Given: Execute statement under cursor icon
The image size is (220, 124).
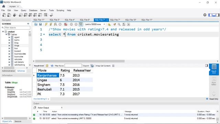Looking at the screenshot, I should pyautogui.click(x=51, y=24).
